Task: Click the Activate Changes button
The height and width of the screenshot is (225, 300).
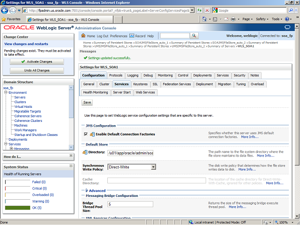Action: (37, 61)
